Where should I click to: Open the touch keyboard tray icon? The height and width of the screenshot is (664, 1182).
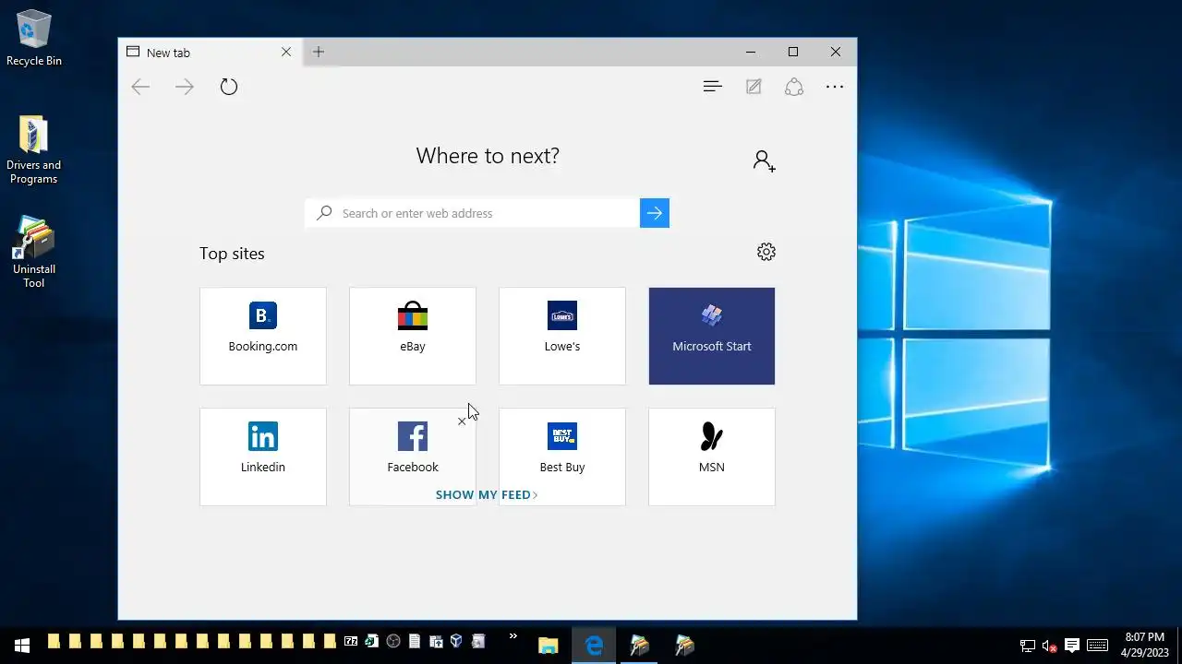[x=1097, y=646]
